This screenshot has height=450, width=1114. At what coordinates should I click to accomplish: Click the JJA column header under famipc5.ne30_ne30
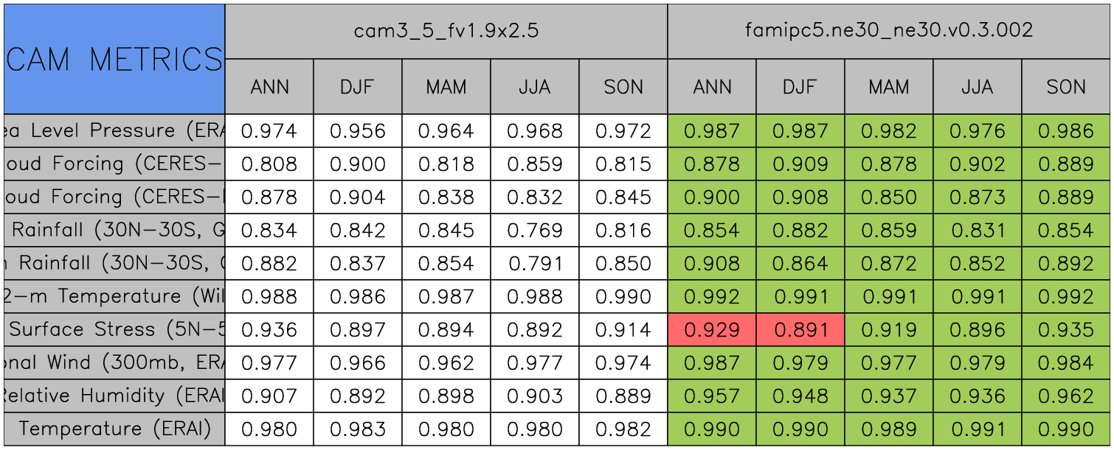[x=978, y=87]
